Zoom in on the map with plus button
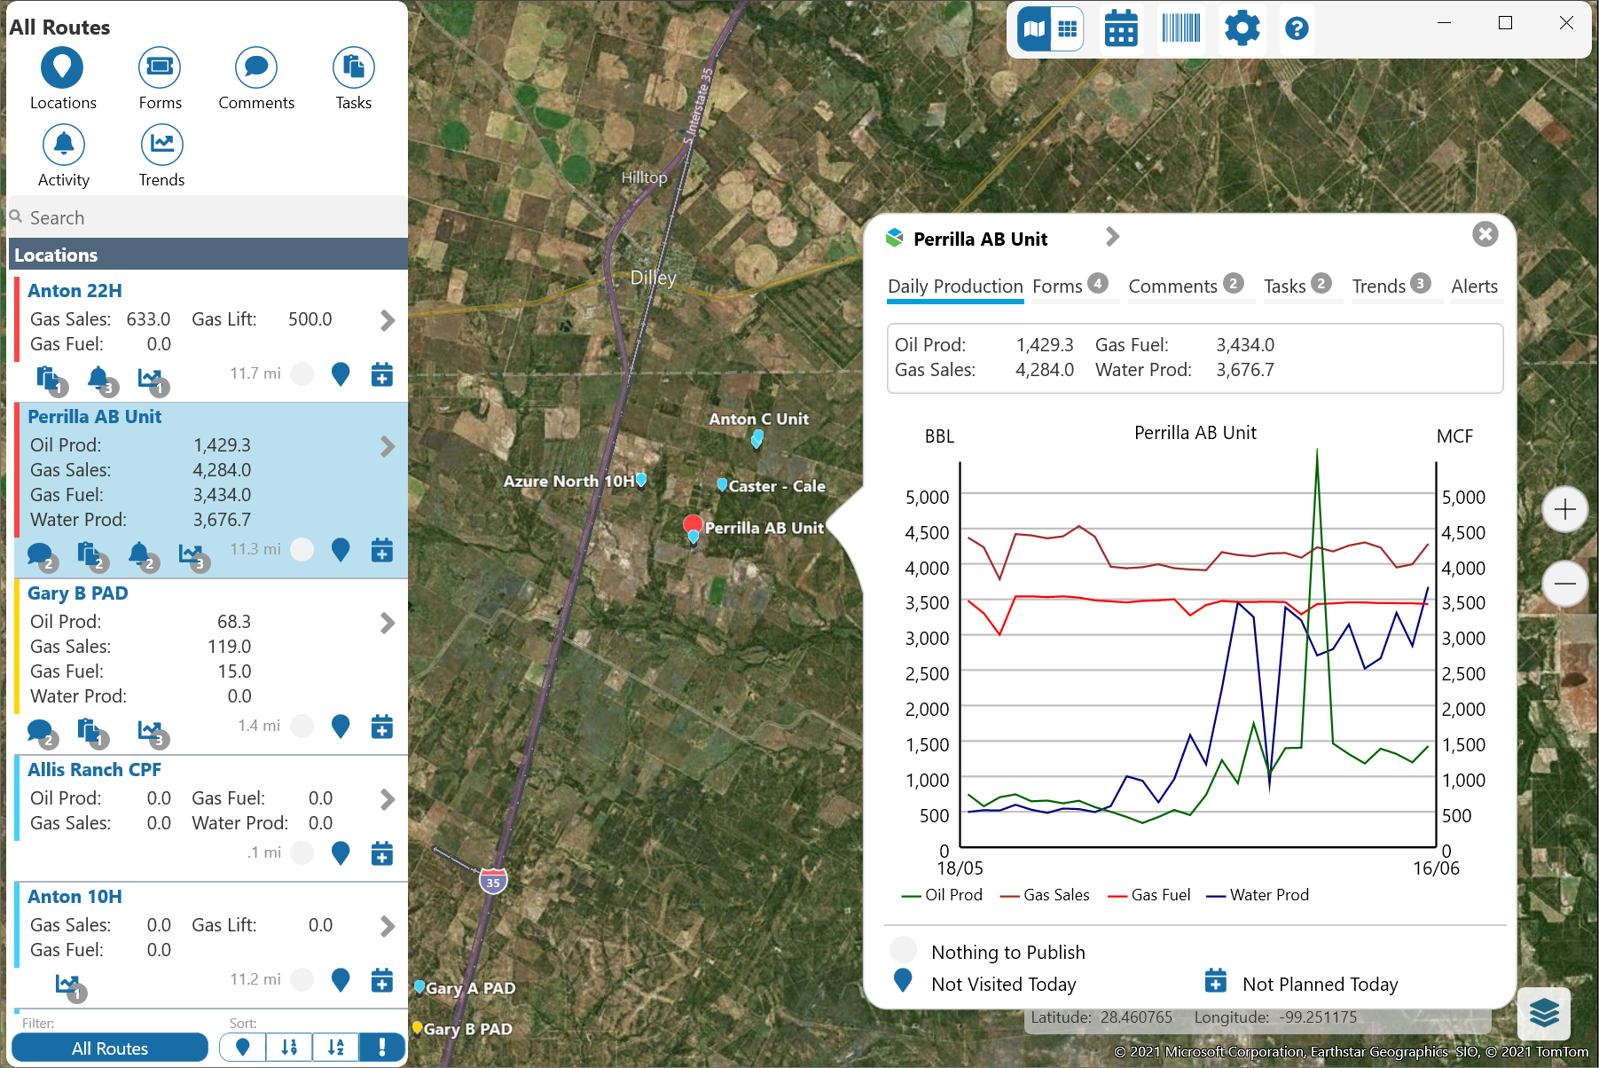1599x1068 pixels. pos(1564,510)
